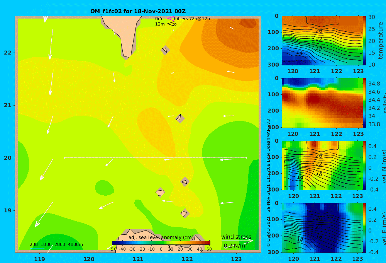Click the latitude tick label 19 on main map
This screenshot has width=386, height=263.
(x=8, y=210)
